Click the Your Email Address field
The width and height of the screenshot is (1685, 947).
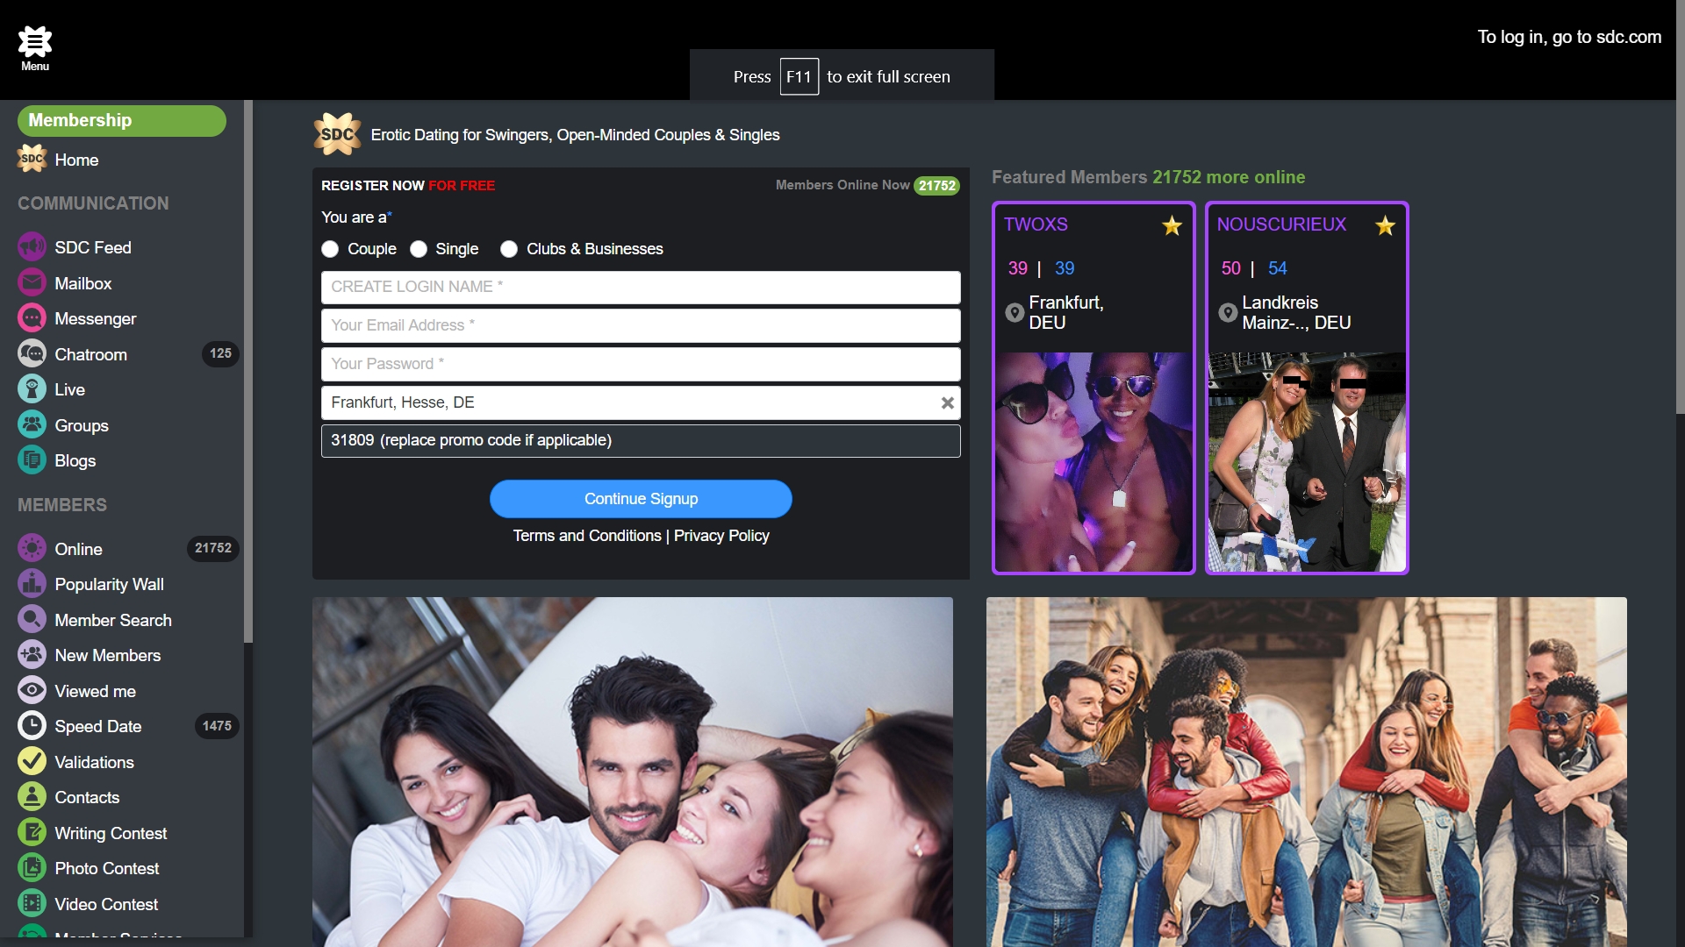(641, 325)
